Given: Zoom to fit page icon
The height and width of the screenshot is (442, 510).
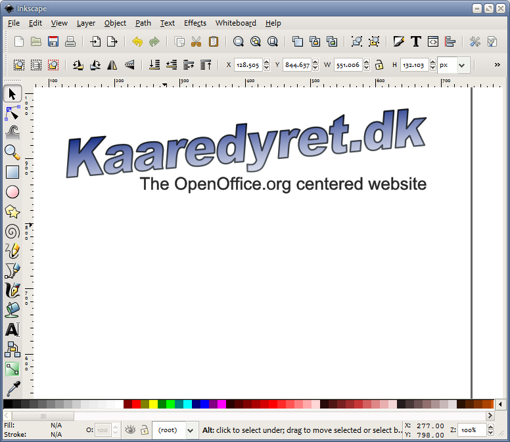Looking at the screenshot, I should [x=273, y=41].
